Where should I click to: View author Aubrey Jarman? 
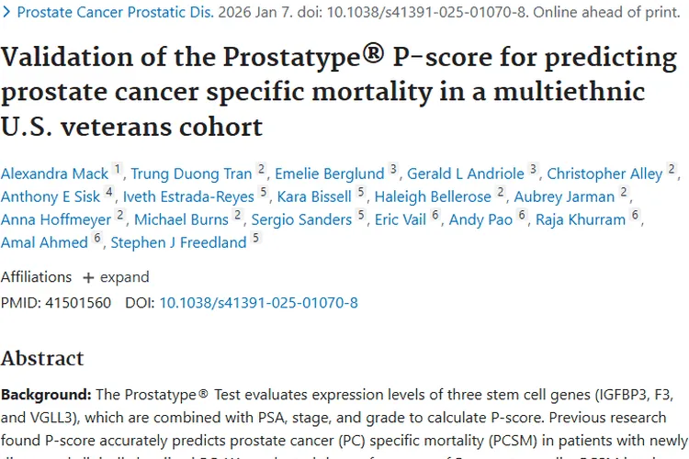564,196
